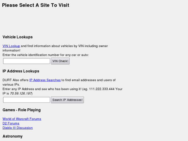The height and width of the screenshot is (141, 188).
Task: Click the Search IP Addresses! button
Action: click(x=67, y=100)
